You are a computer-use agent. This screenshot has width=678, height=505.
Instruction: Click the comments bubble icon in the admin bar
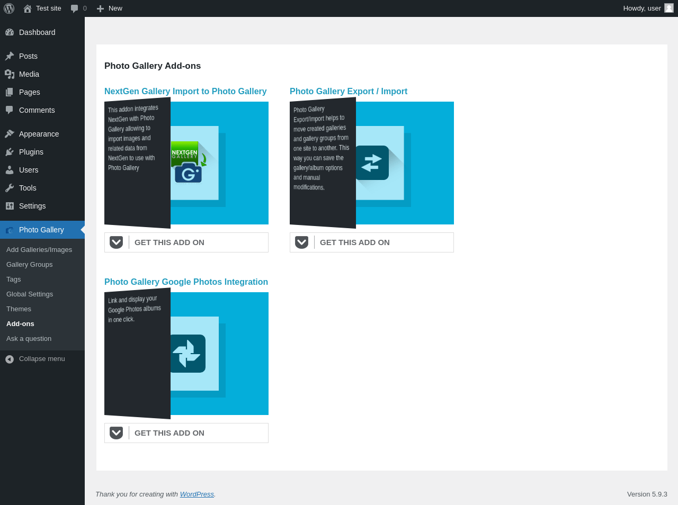pyautogui.click(x=75, y=8)
